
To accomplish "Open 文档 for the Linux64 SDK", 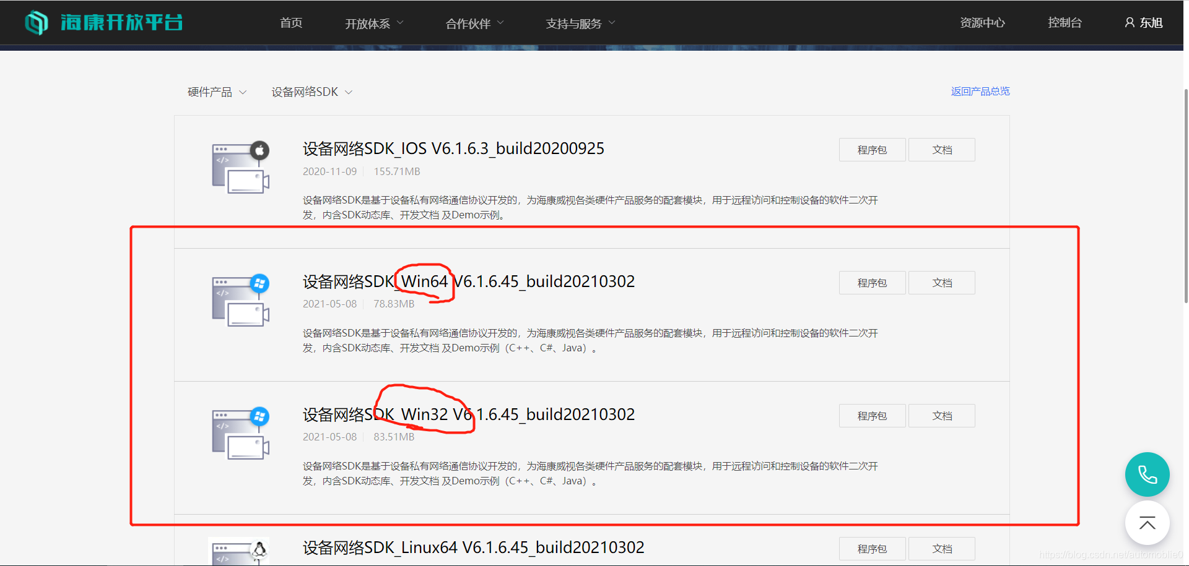I will (x=942, y=549).
